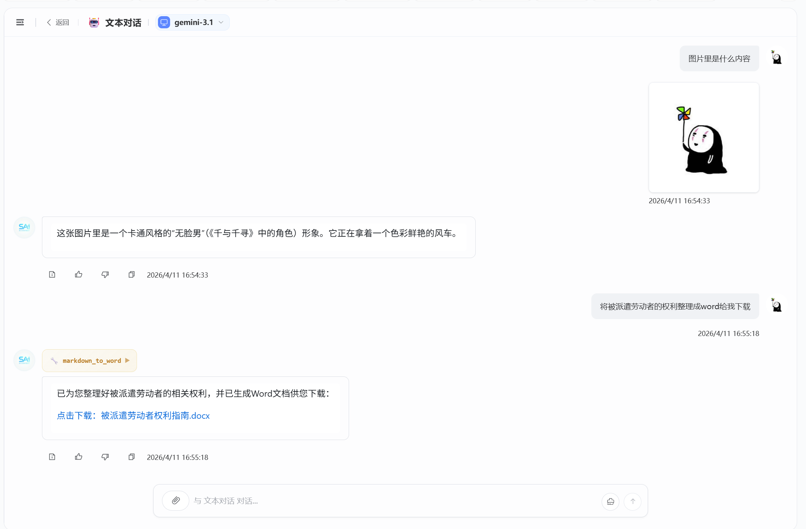The width and height of the screenshot is (806, 529).
Task: Click the 文本对话 robot icon in header
Action: [94, 22]
